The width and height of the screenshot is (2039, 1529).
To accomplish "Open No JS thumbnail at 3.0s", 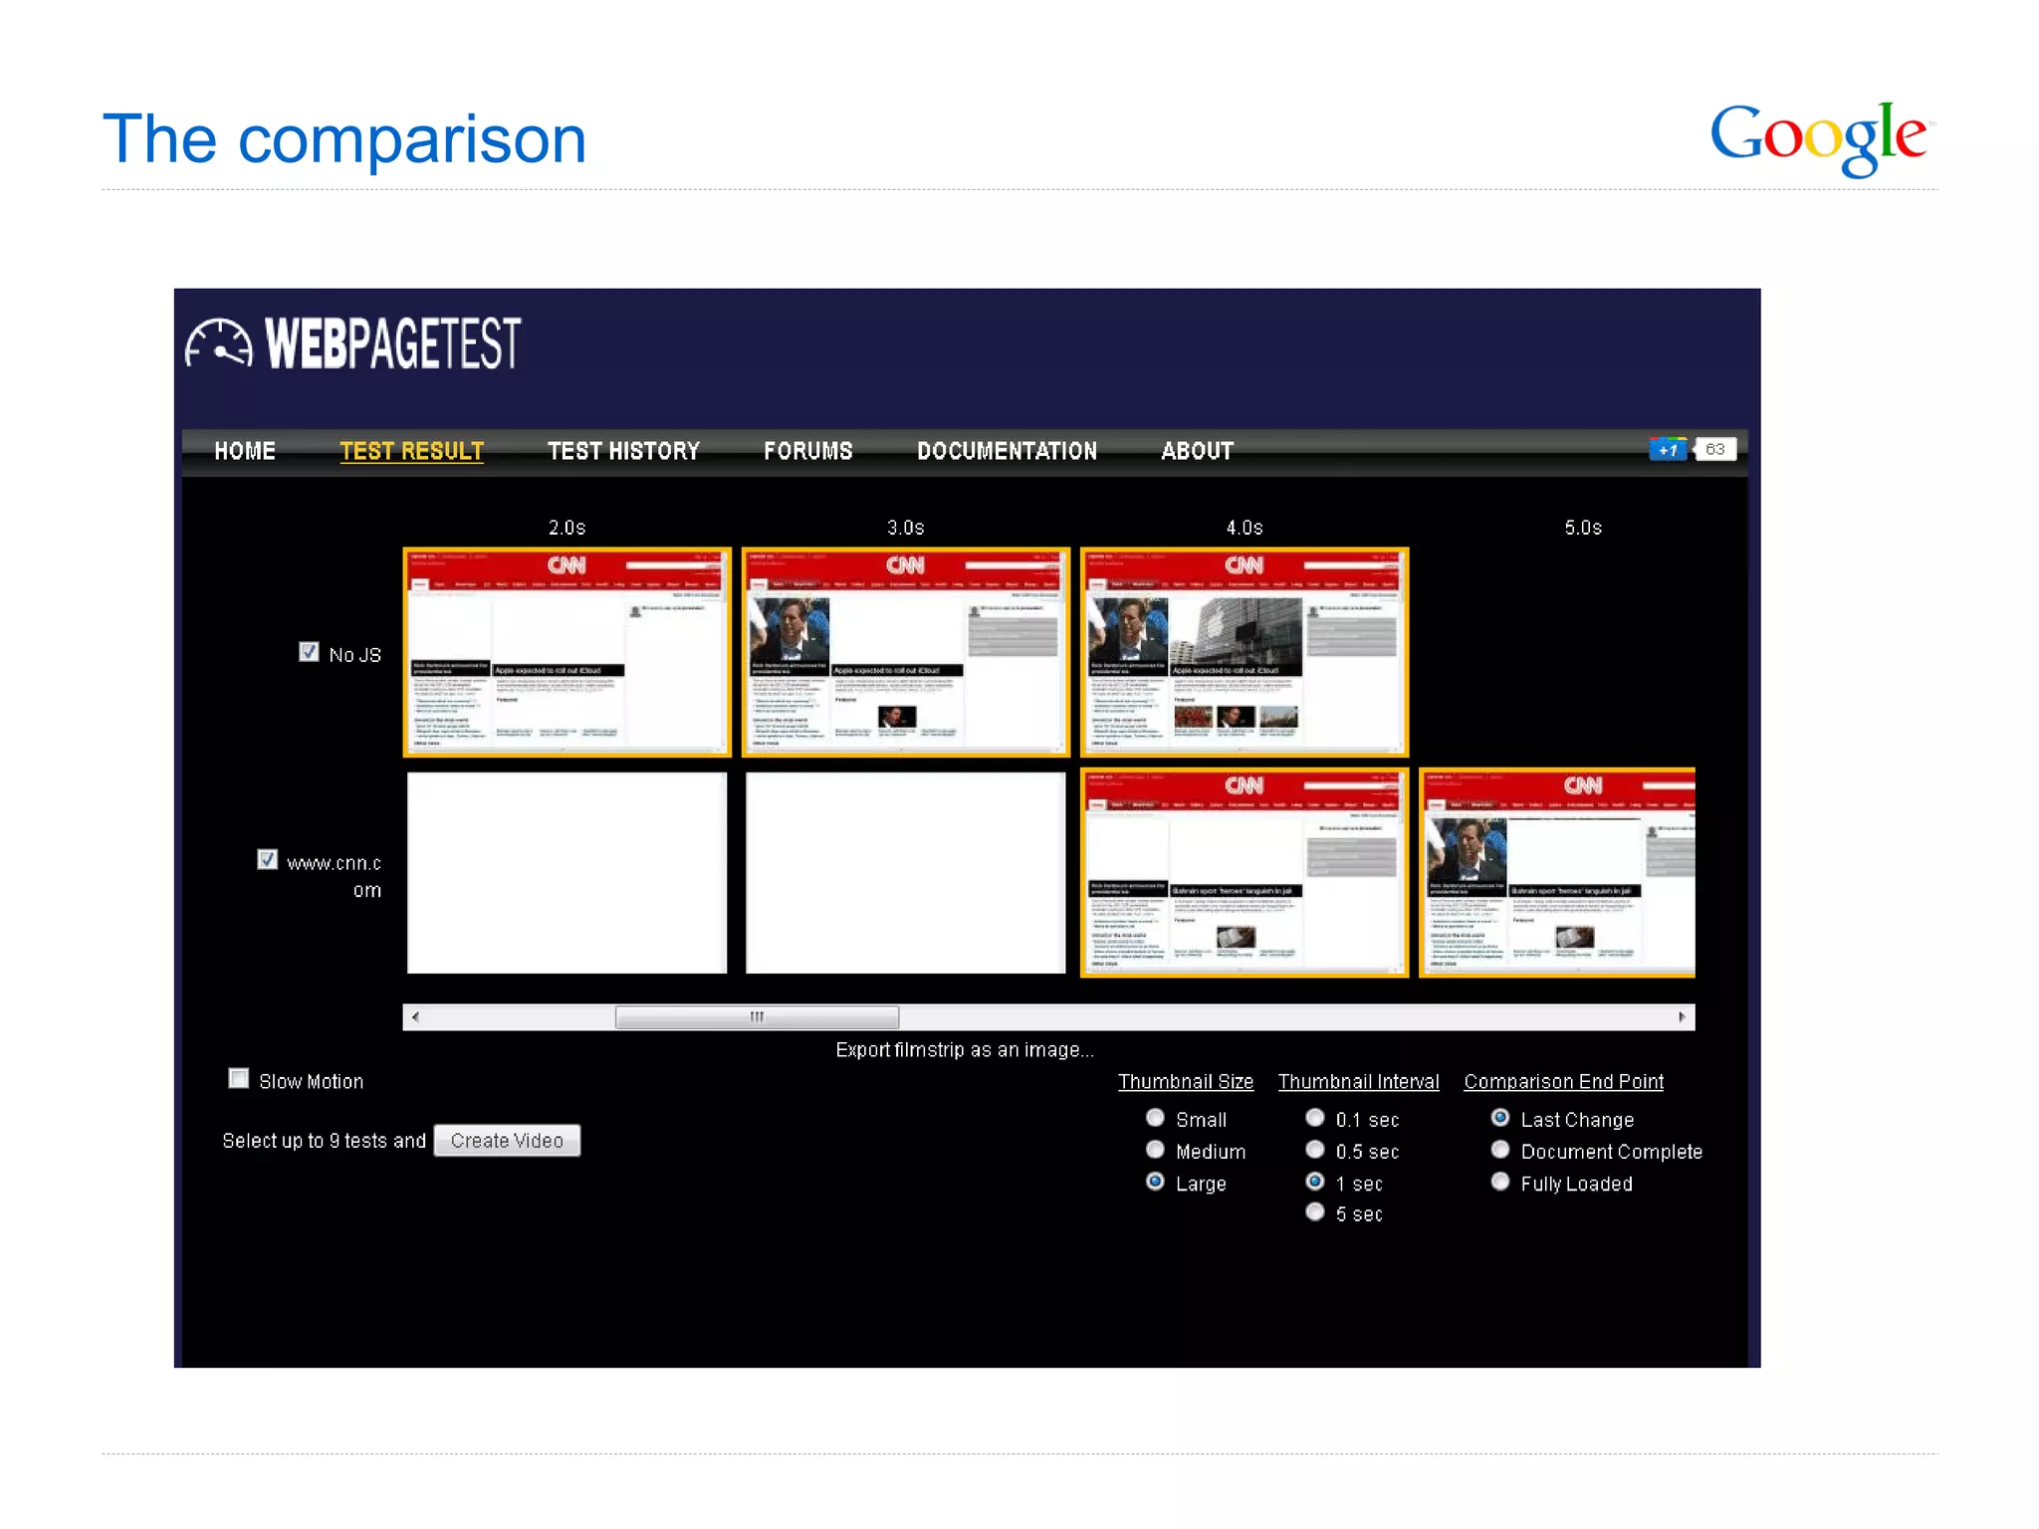I will [x=906, y=652].
